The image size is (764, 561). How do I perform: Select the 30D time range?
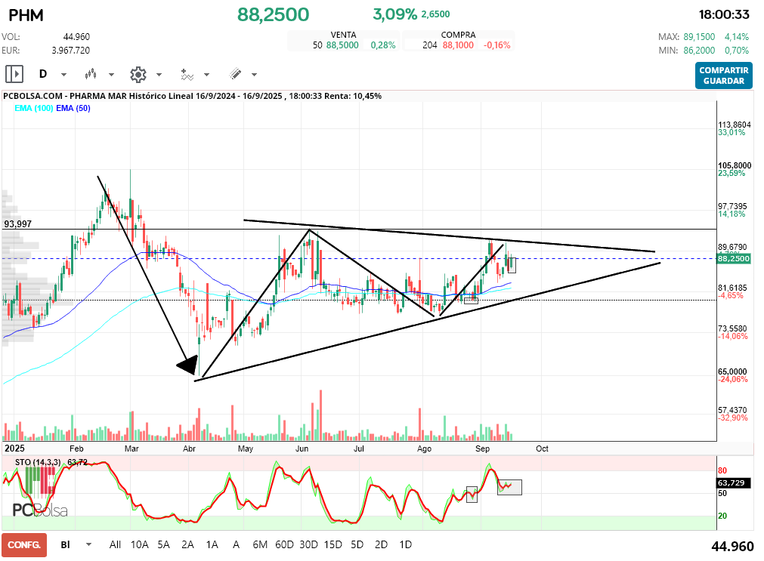point(308,544)
